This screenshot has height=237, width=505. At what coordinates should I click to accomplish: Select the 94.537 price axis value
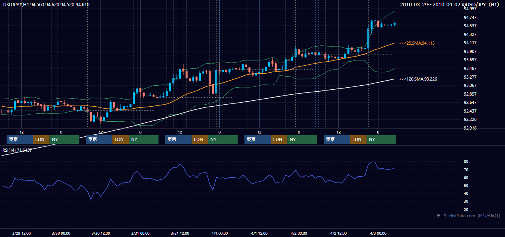point(469,26)
